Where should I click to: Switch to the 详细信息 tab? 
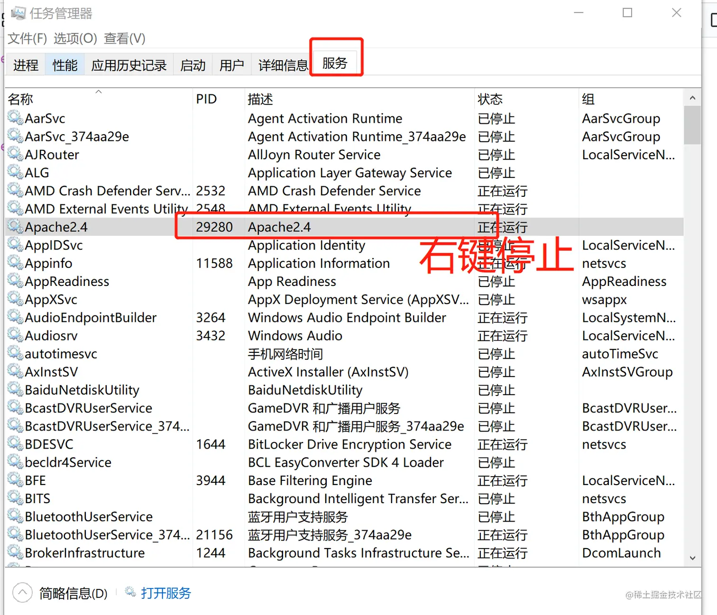tap(283, 65)
